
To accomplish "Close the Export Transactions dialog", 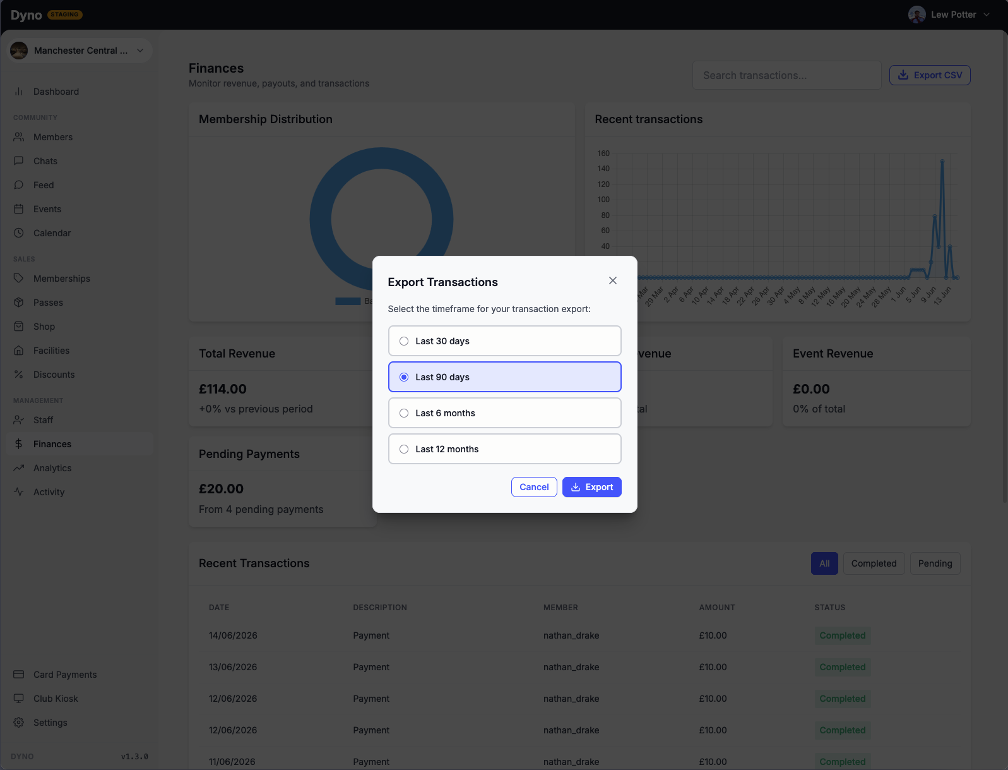I will 613,280.
